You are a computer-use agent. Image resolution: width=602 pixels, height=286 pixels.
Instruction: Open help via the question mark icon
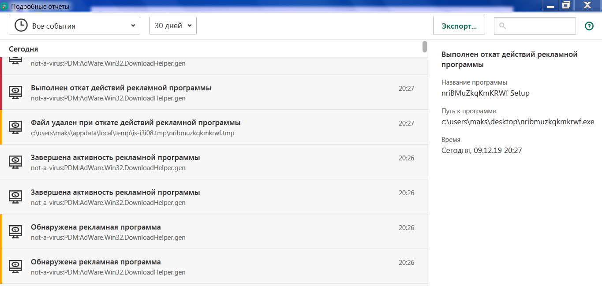click(589, 26)
